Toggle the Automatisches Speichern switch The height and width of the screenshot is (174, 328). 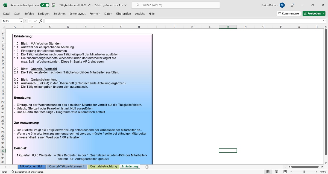pyautogui.click(x=45, y=5)
